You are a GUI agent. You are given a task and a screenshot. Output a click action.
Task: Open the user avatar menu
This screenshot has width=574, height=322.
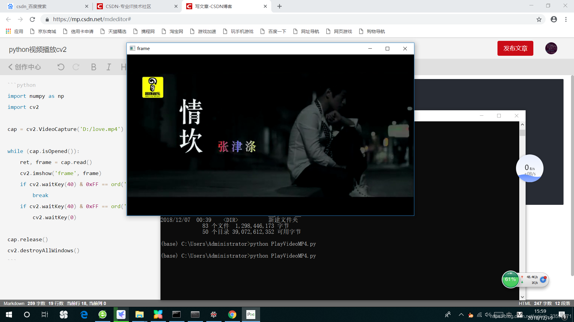coord(551,48)
